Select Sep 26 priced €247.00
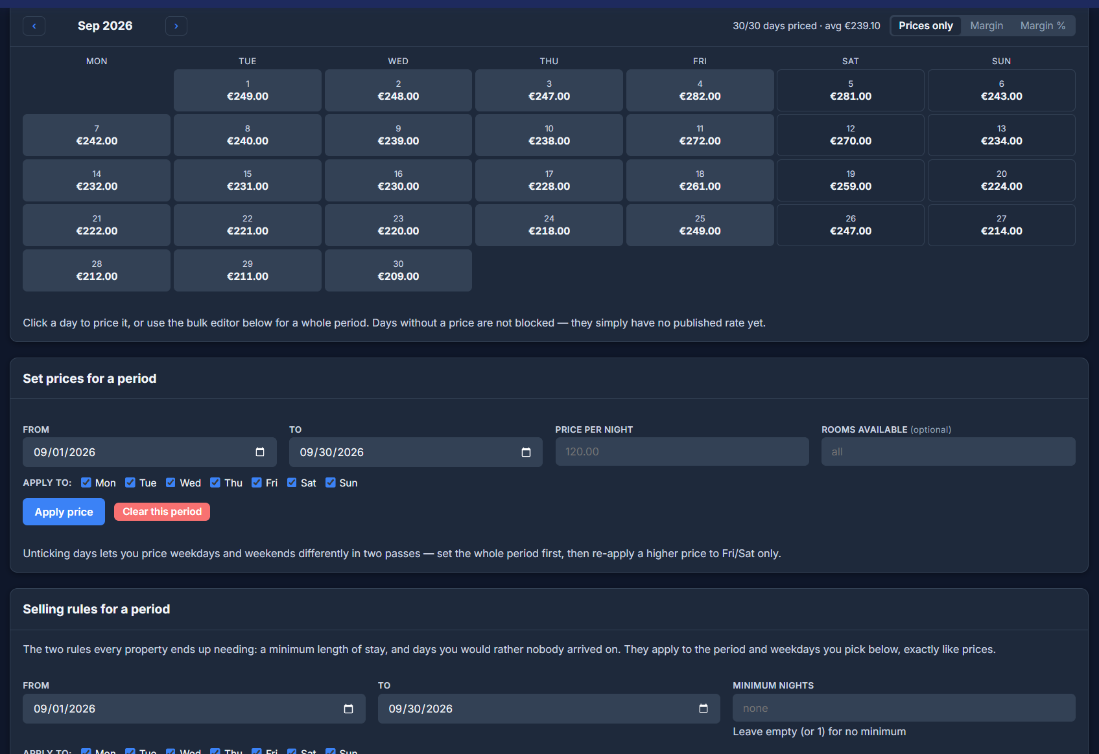Screen dimensions: 1099x754 [851, 225]
